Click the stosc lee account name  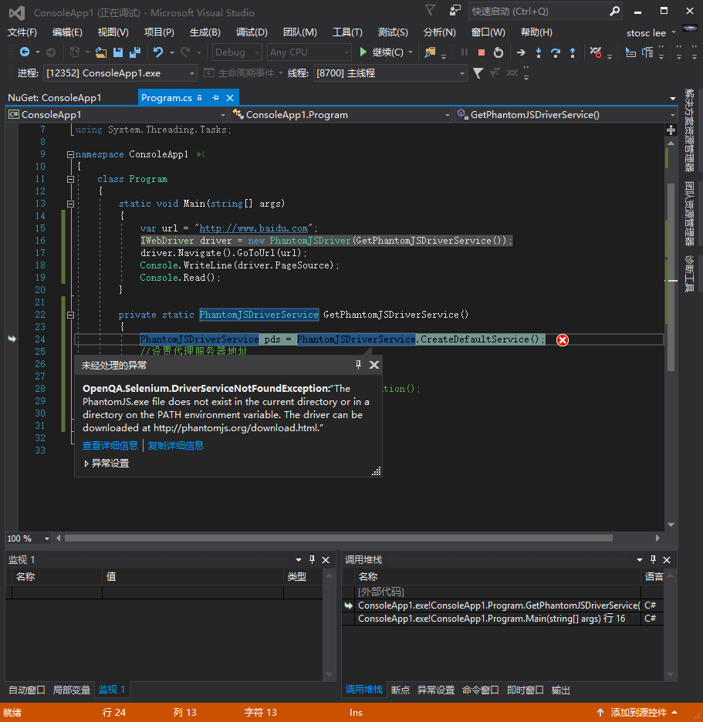646,32
